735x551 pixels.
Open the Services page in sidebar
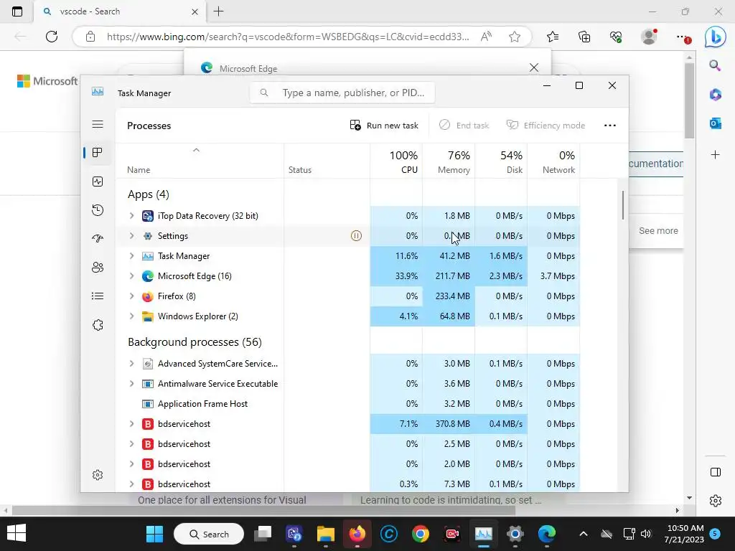[x=98, y=325]
